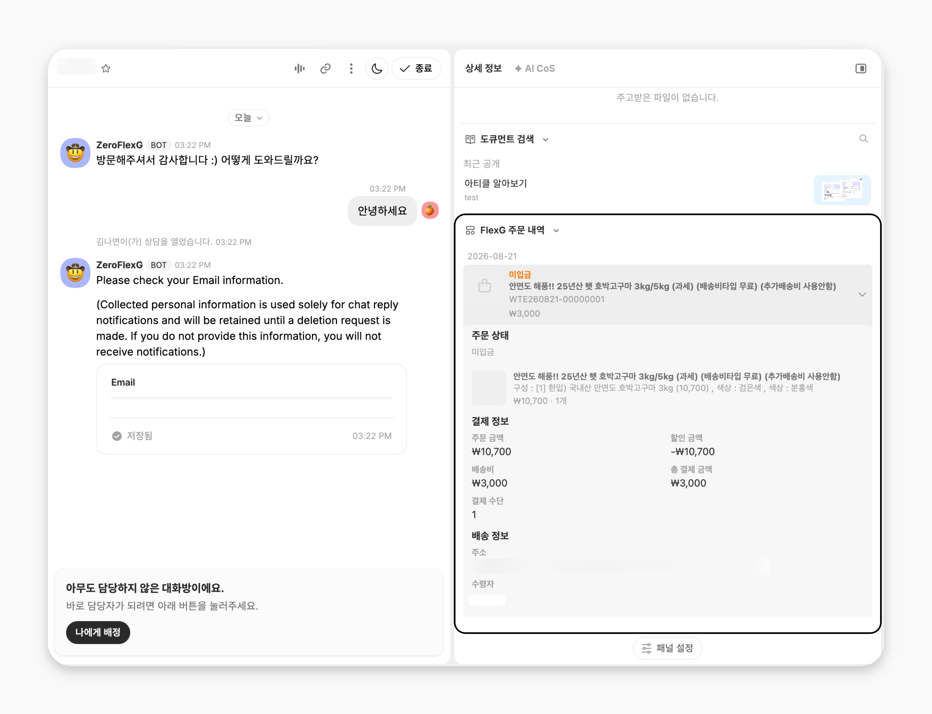Click the 미입금 status label in the order card
This screenshot has height=714, width=932.
520,275
